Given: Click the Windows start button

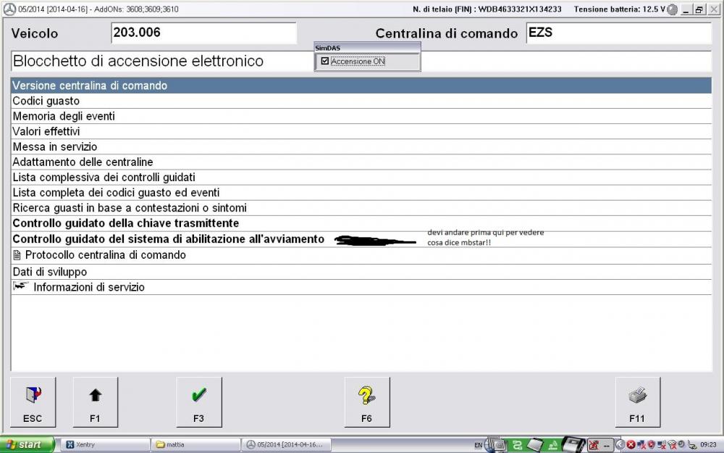Looking at the screenshot, I should tap(28, 444).
